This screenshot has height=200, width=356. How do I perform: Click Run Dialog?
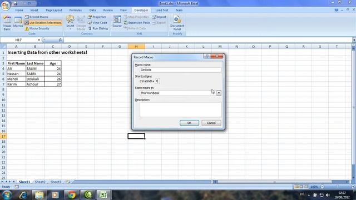98,28
